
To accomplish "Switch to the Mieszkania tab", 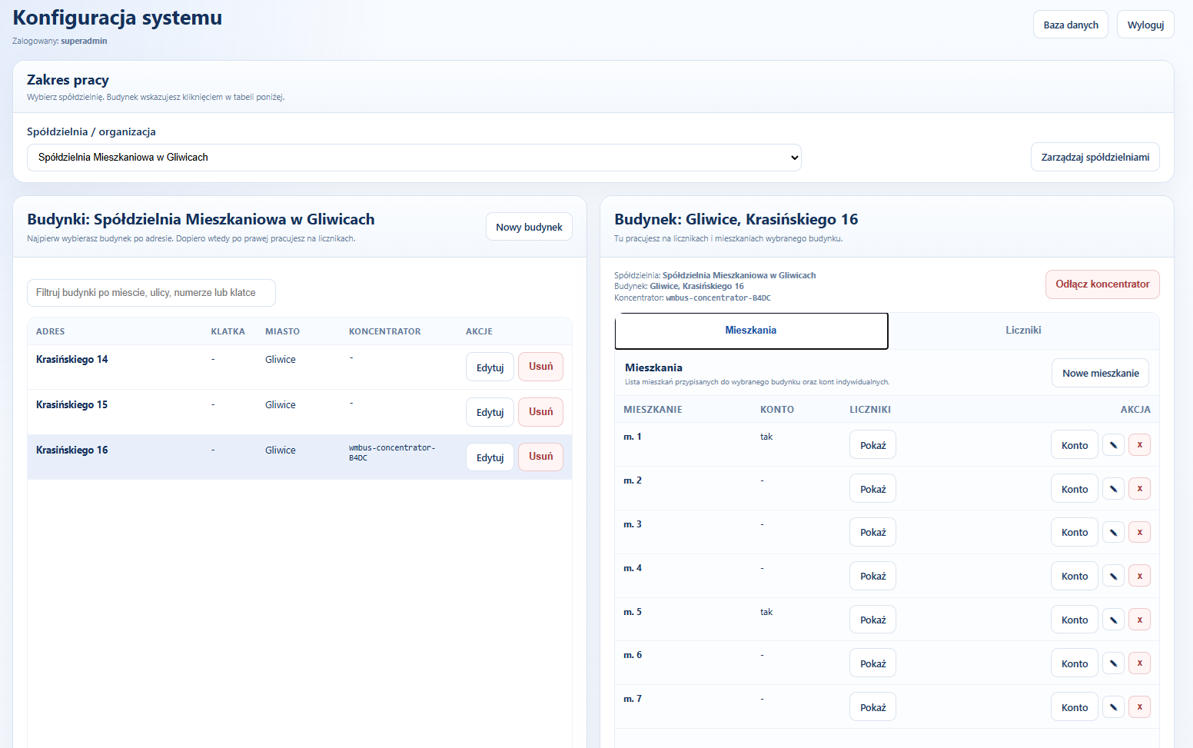I will (751, 331).
